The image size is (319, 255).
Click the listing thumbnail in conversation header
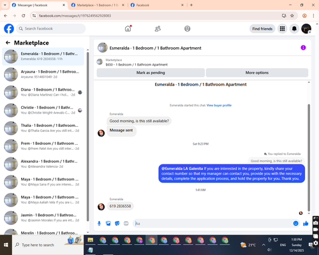[103, 48]
